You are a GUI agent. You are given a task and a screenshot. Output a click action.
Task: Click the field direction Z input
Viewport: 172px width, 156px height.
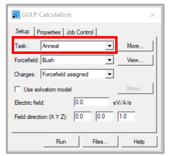126,117
